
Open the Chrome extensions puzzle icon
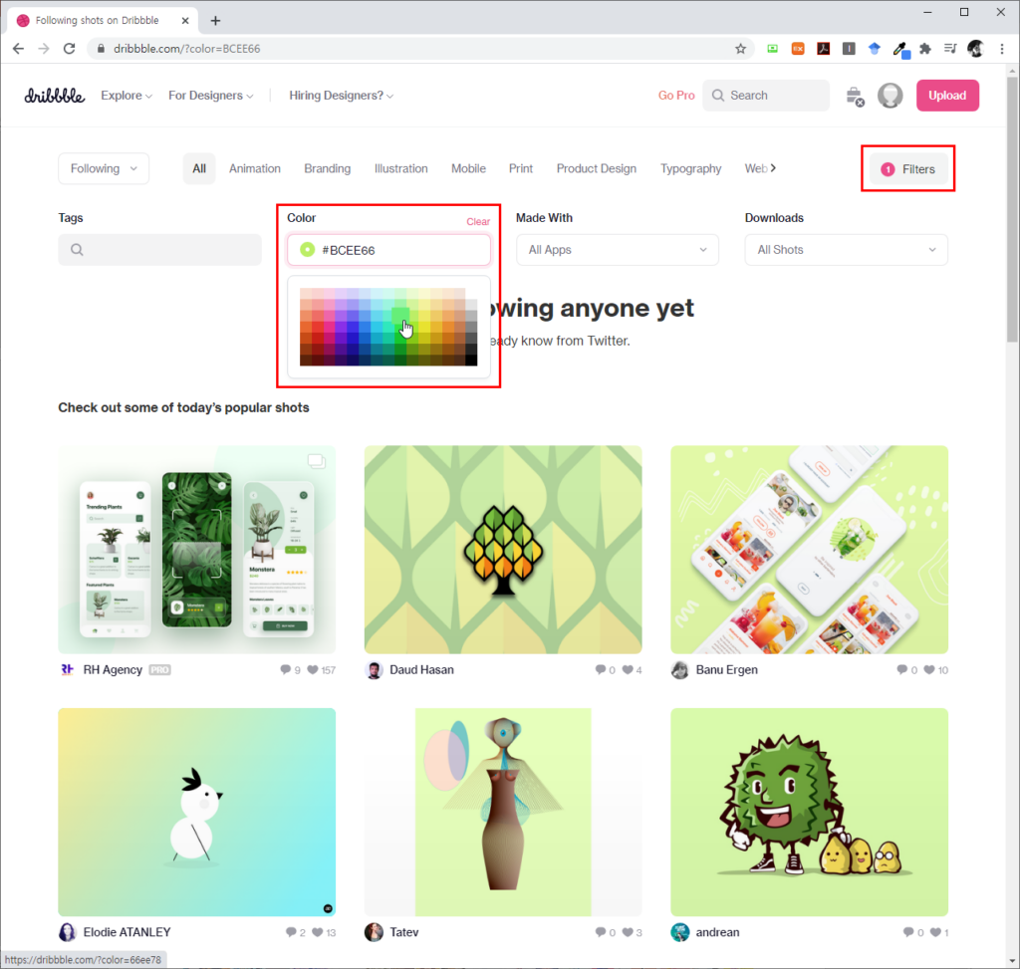(924, 48)
